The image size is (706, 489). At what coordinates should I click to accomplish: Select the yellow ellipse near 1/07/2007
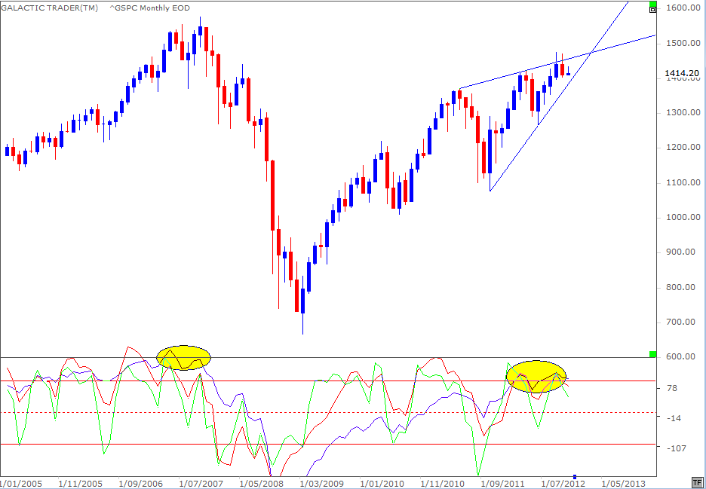click(184, 358)
